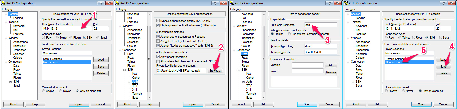This screenshot has height=109, width=457.
Task: Click Browse... button for private key file
Action: point(215,71)
